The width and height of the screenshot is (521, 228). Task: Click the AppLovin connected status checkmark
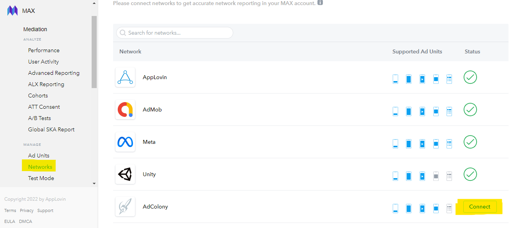(x=470, y=77)
